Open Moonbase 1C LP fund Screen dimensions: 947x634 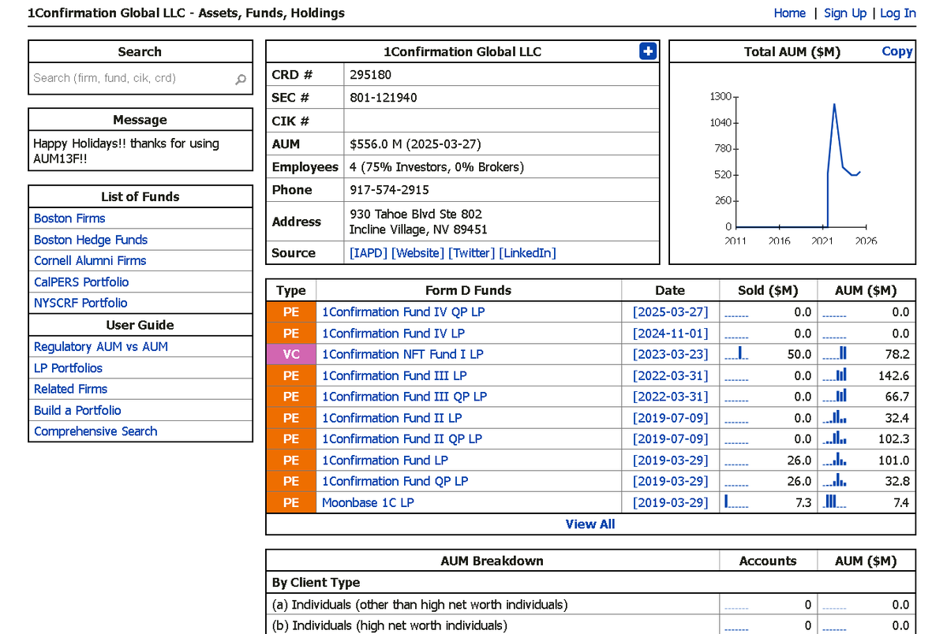[368, 502]
